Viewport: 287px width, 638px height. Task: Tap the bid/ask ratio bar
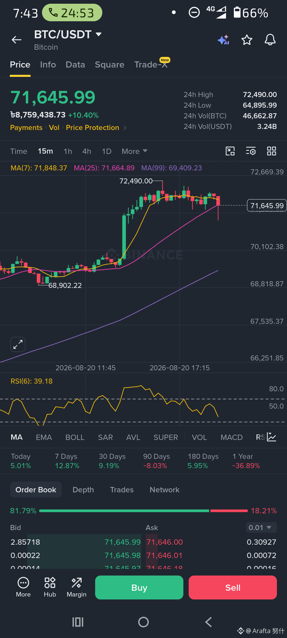pos(143,511)
